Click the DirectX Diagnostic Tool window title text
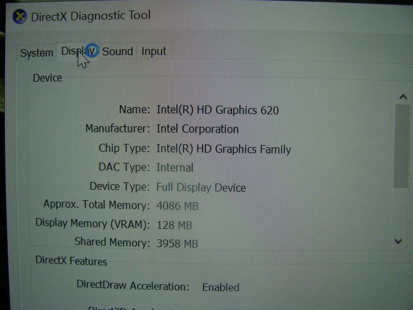The height and width of the screenshot is (310, 413). point(91,17)
